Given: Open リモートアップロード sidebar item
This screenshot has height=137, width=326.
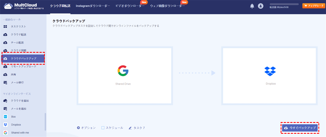Looking at the screenshot, I should [23, 66].
